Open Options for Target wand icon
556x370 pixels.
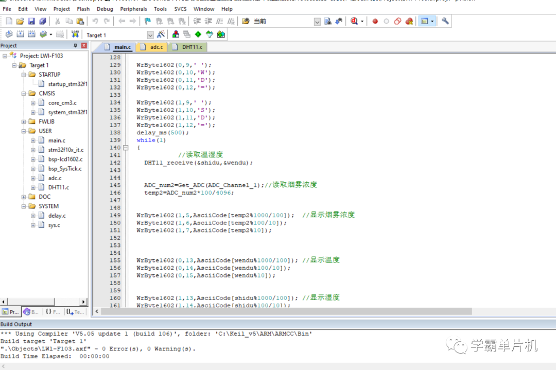pos(161,34)
